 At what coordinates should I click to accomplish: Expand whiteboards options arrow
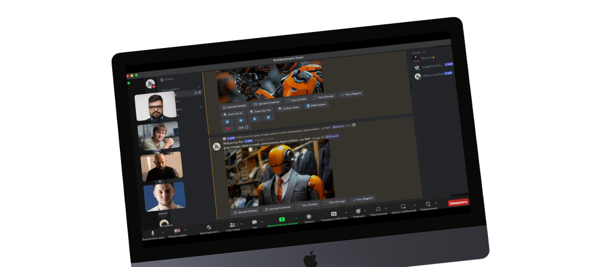414,205
